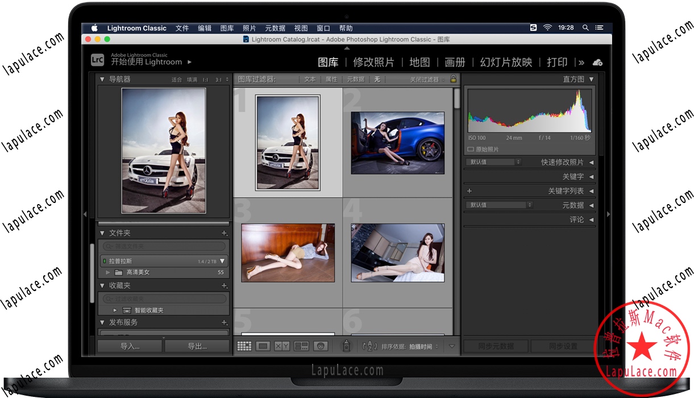Image resolution: width=694 pixels, height=398 pixels.
Task: Activate the 文本 library filter
Action: tap(310, 79)
